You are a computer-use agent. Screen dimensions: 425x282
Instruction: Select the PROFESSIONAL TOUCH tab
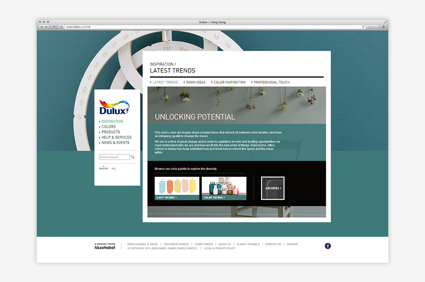(x=270, y=82)
